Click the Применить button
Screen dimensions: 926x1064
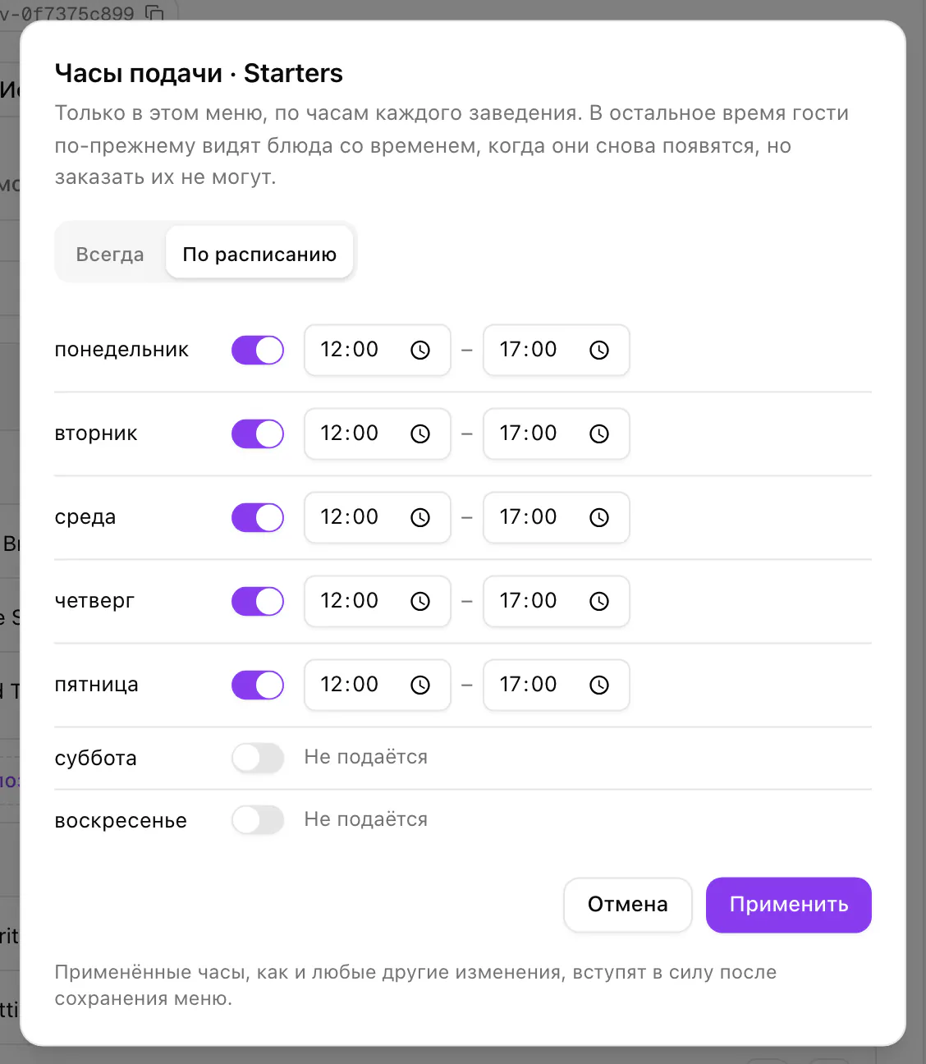[x=789, y=905]
